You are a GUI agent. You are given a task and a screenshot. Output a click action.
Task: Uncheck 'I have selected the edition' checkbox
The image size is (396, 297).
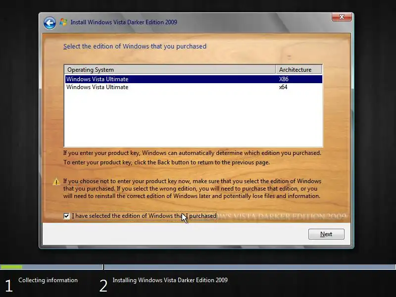tap(66, 216)
